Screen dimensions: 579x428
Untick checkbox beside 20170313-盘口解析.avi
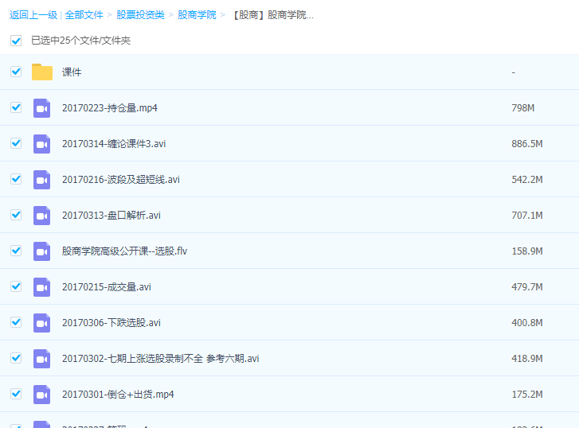click(16, 215)
